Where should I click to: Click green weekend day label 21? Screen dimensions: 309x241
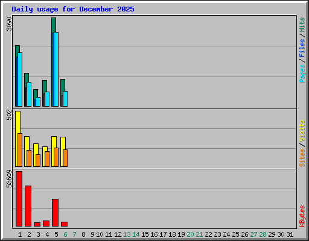pyautogui.click(x=199, y=234)
